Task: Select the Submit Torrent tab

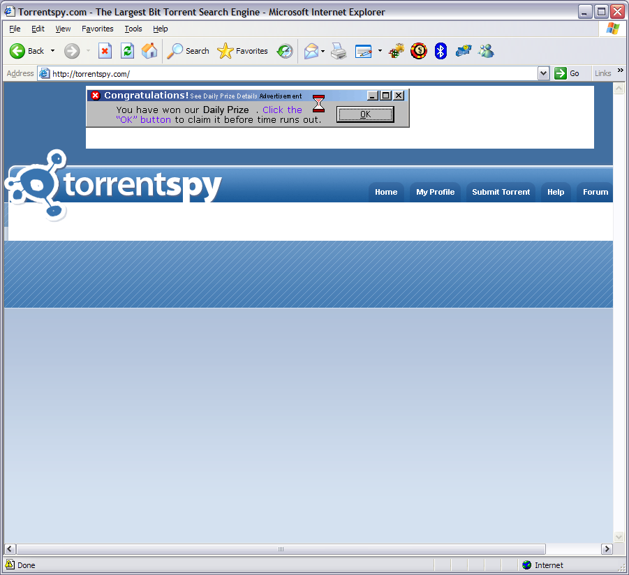Action: 501,192
